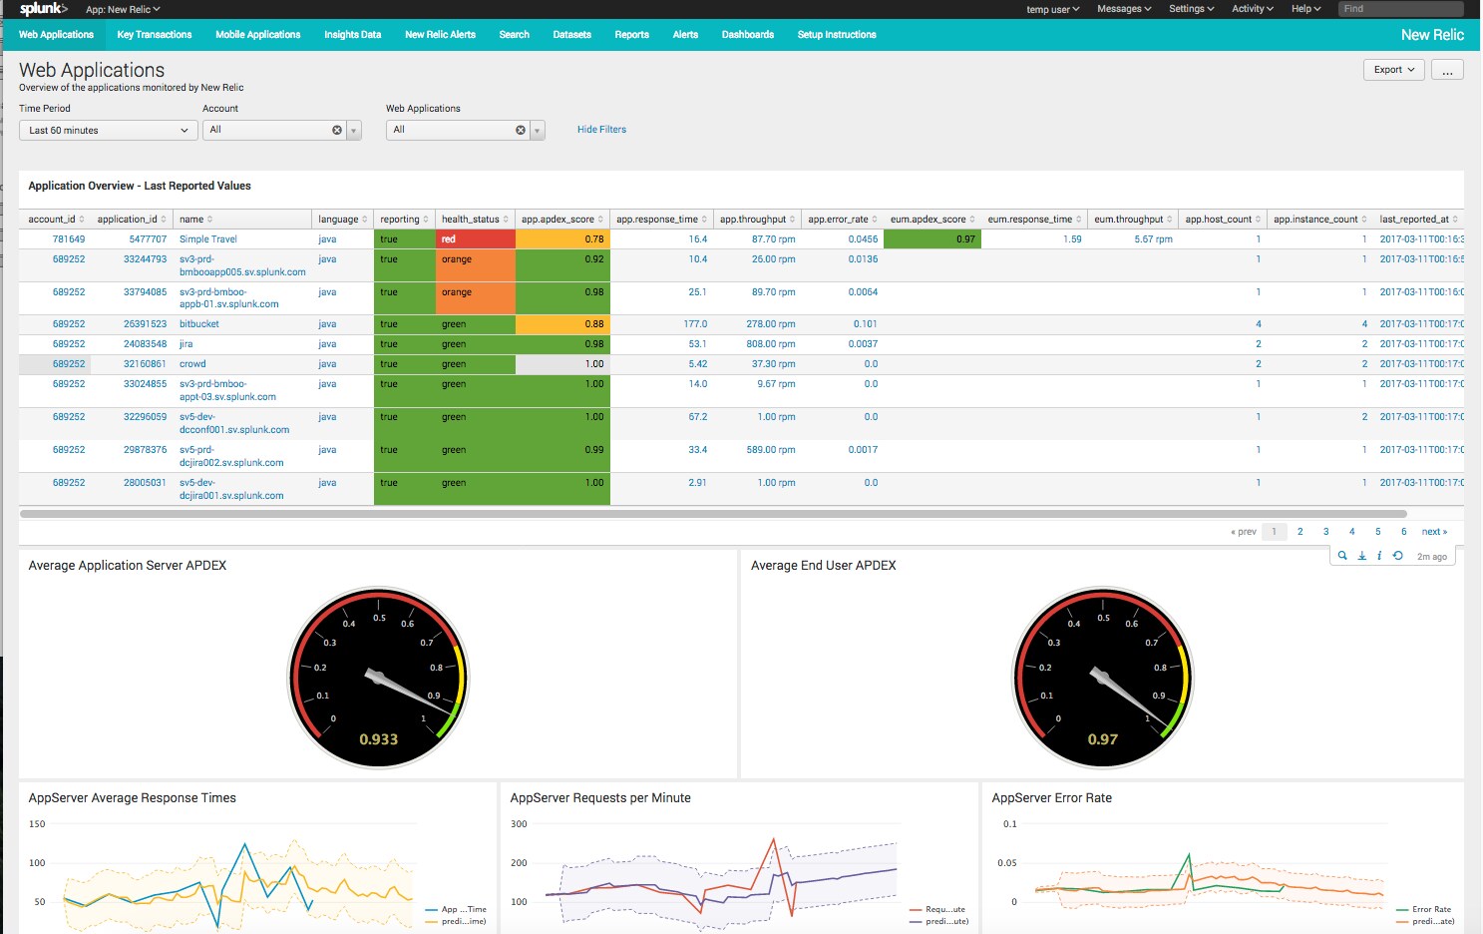The height and width of the screenshot is (934, 1483).
Task: Click the panel inspect info icon
Action: pos(1379,556)
